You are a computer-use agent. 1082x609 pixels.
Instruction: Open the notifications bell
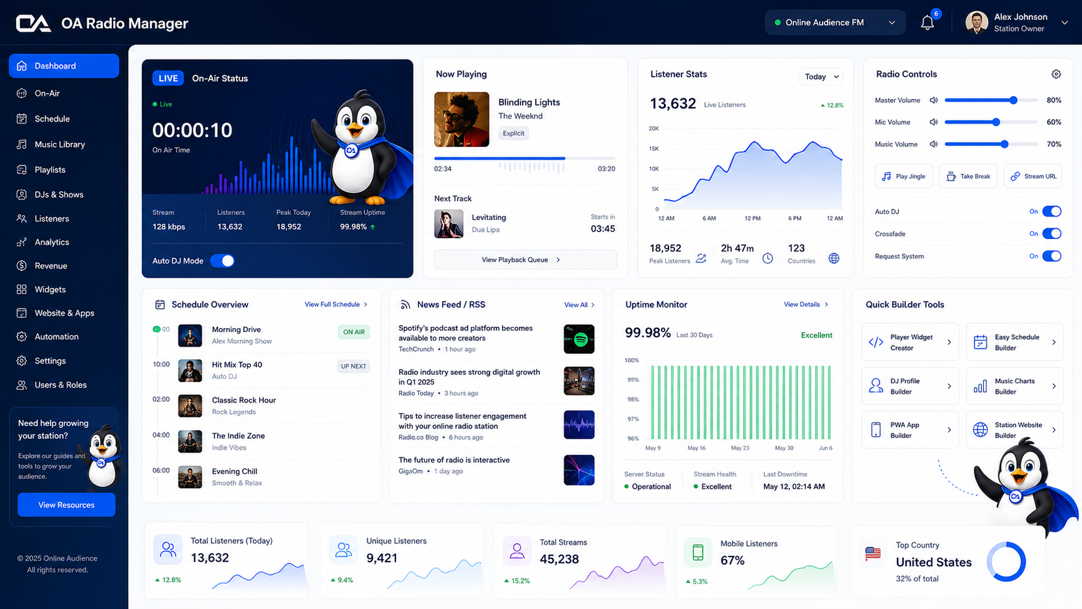927,23
